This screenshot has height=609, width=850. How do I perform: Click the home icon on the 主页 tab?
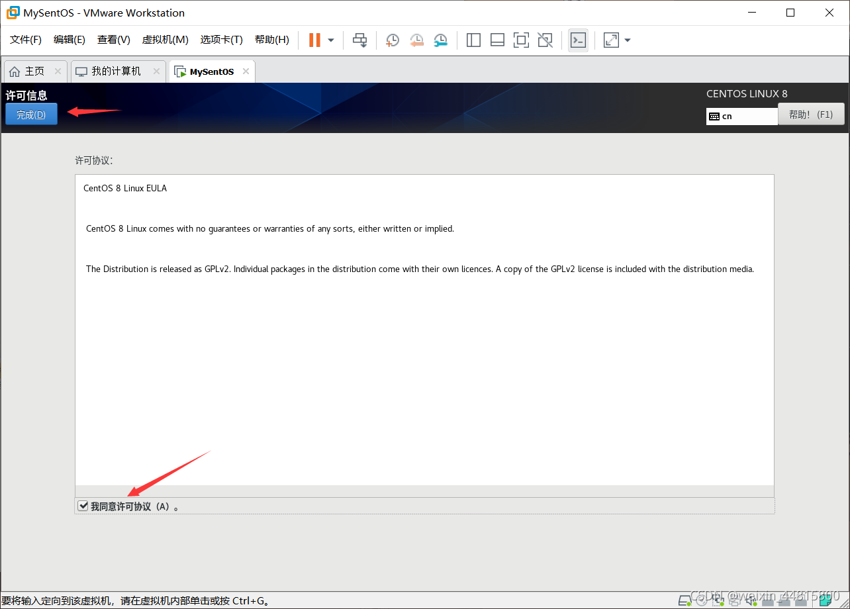[x=15, y=71]
